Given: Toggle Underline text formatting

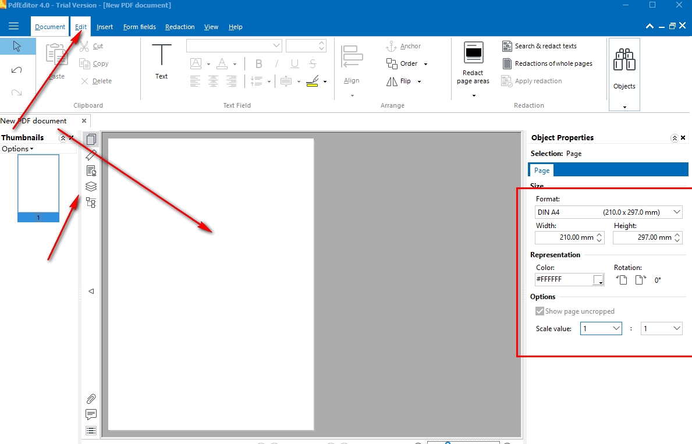Looking at the screenshot, I should coord(294,64).
